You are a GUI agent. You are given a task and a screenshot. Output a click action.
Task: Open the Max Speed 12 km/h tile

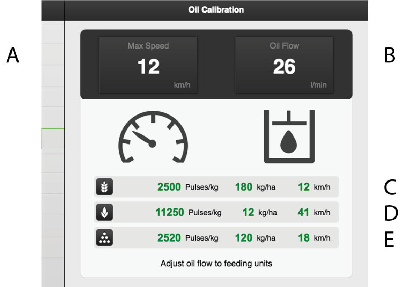tap(148, 65)
